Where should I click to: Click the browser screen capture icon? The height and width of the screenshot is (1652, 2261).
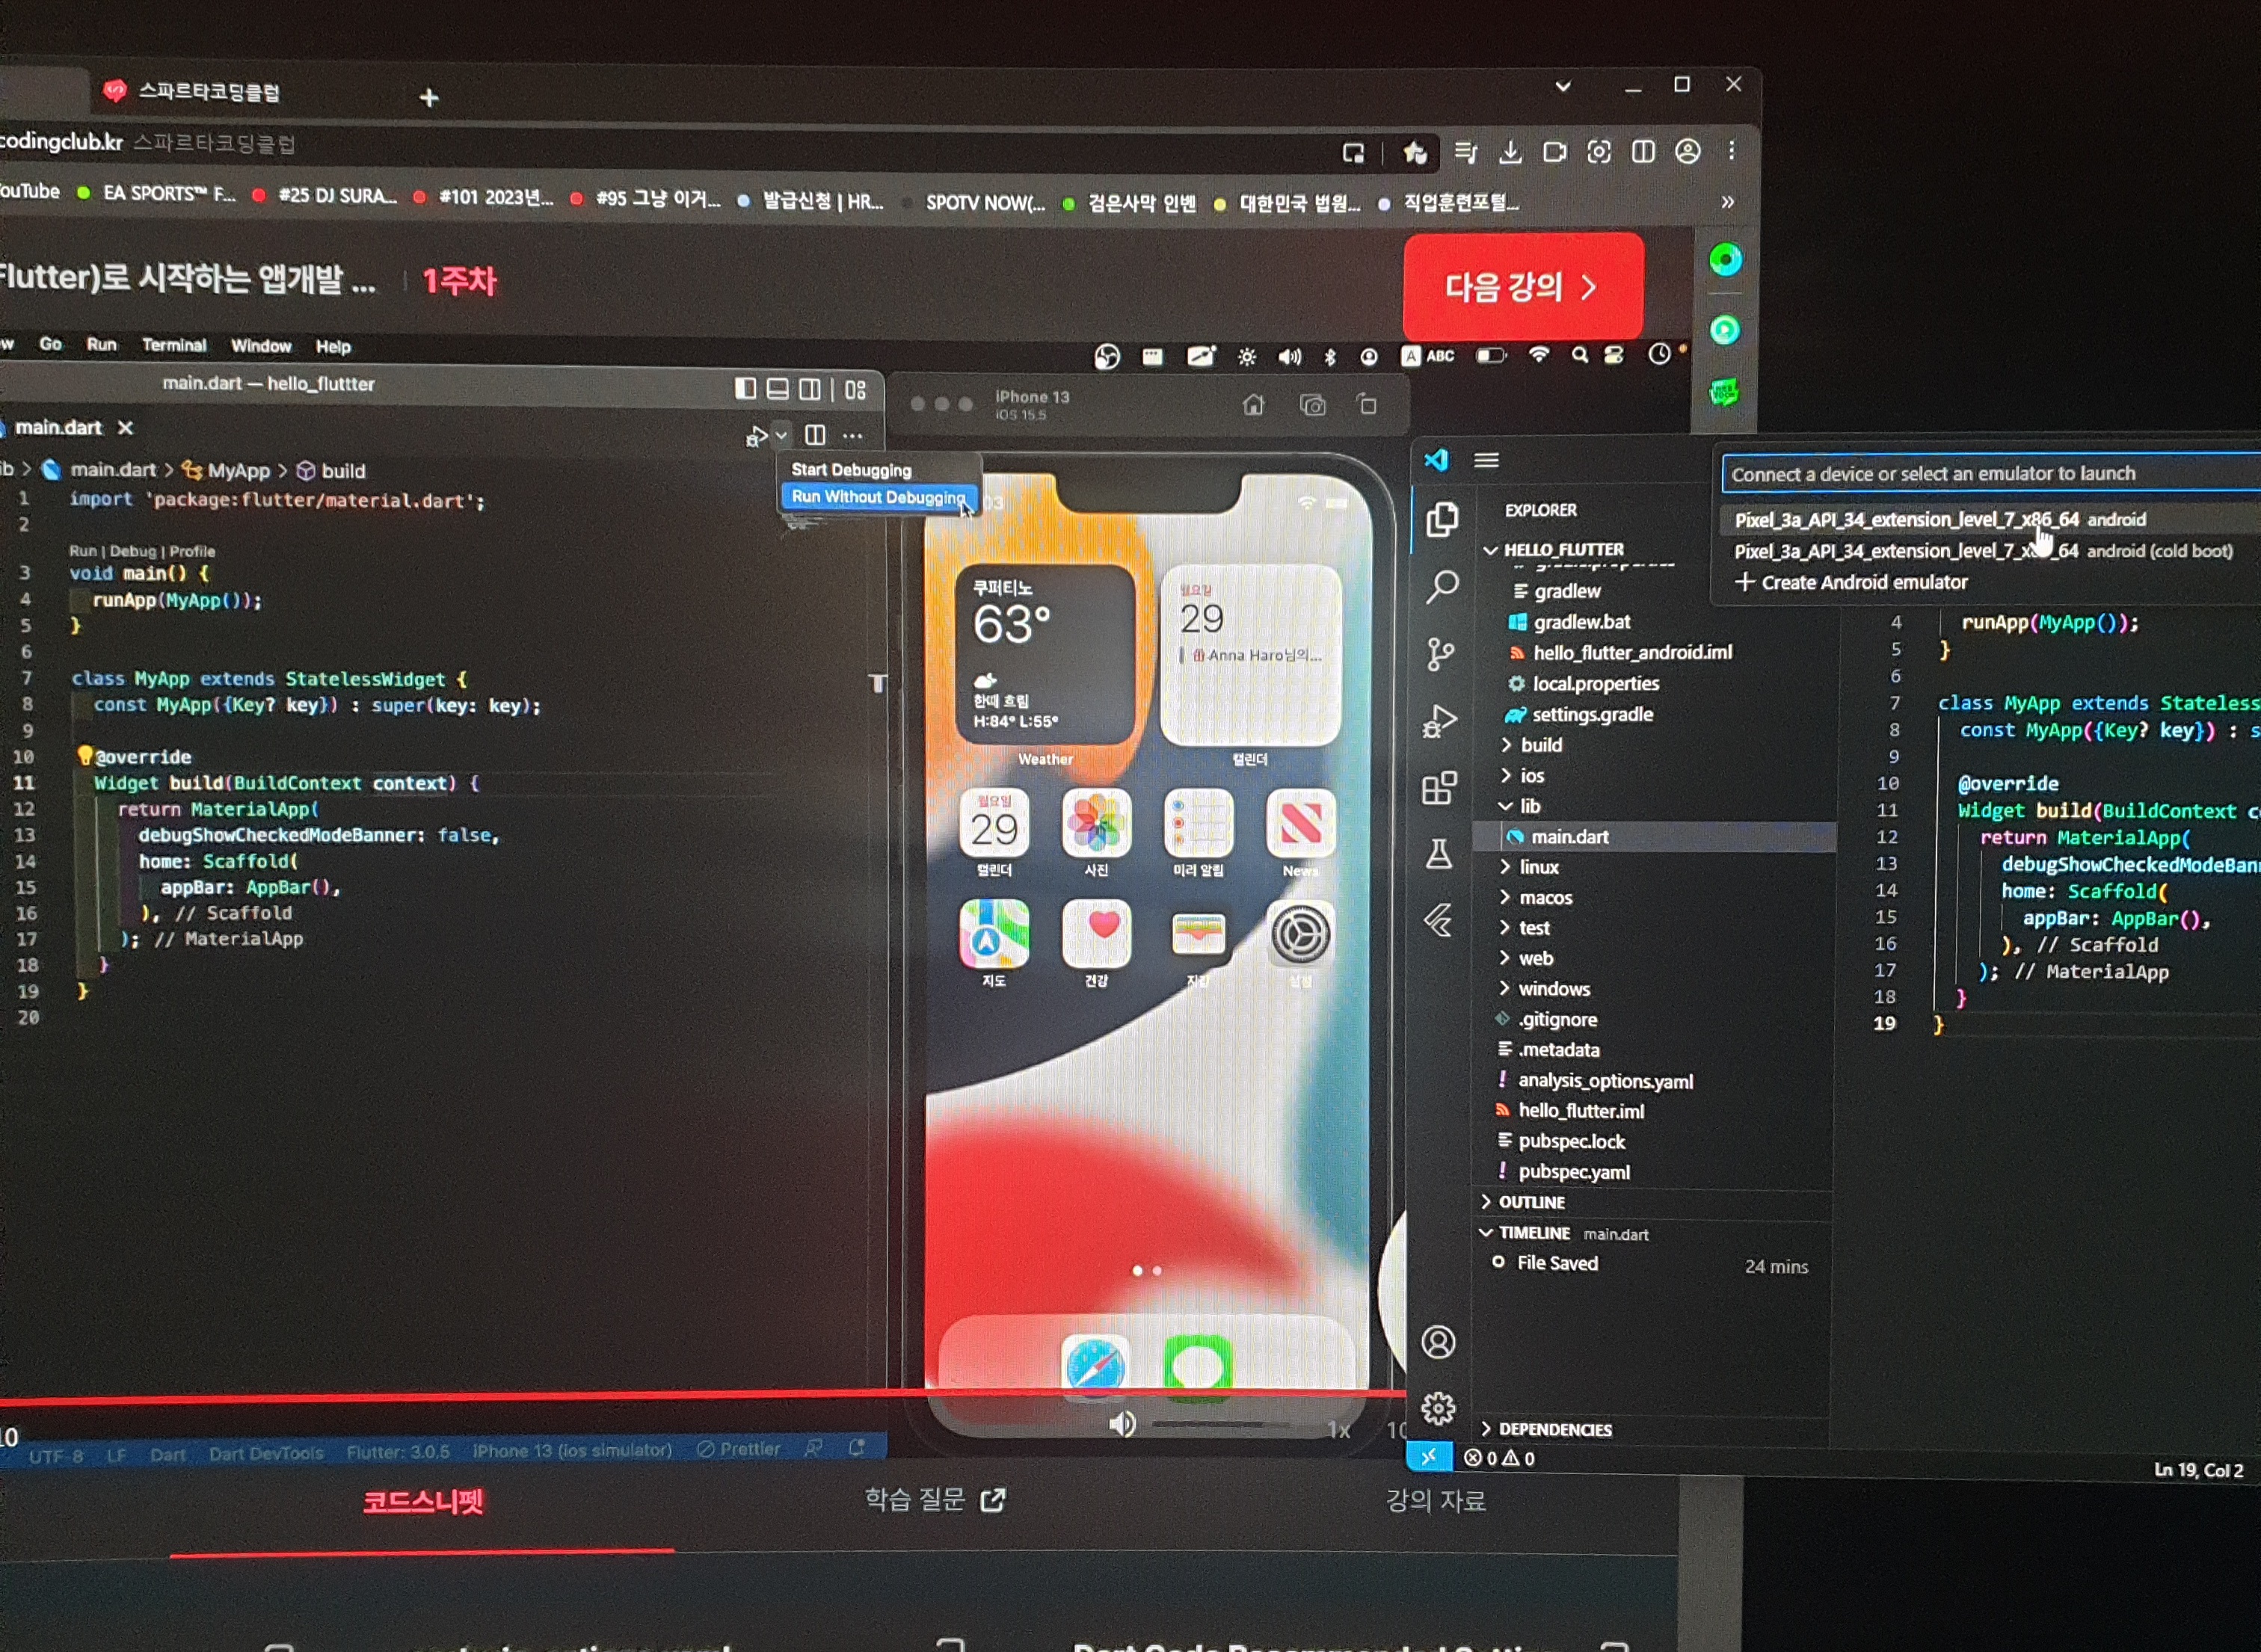pyautogui.click(x=1599, y=152)
